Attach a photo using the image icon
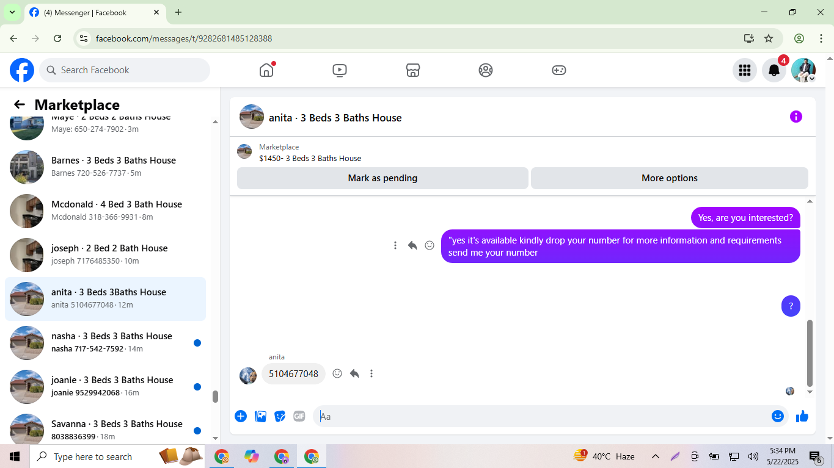Viewport: 834px width, 468px height. pyautogui.click(x=260, y=416)
